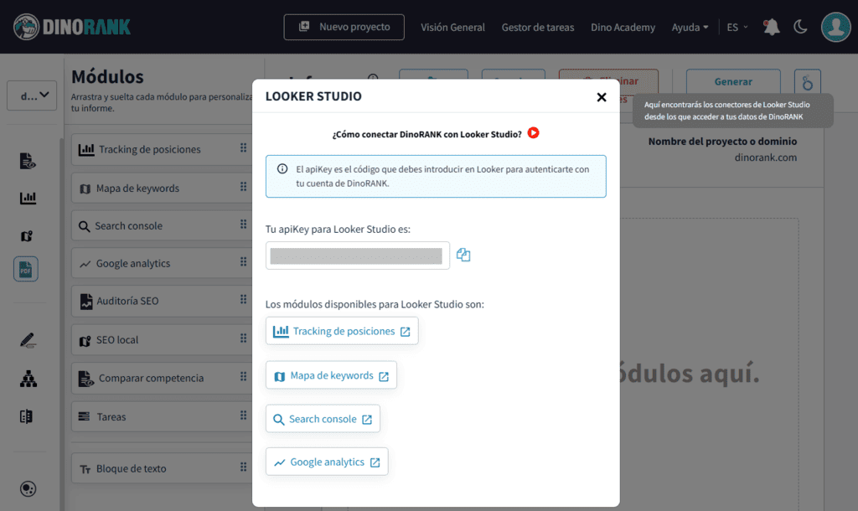
Task: Click the dinorank.com domain text
Action: pos(766,157)
